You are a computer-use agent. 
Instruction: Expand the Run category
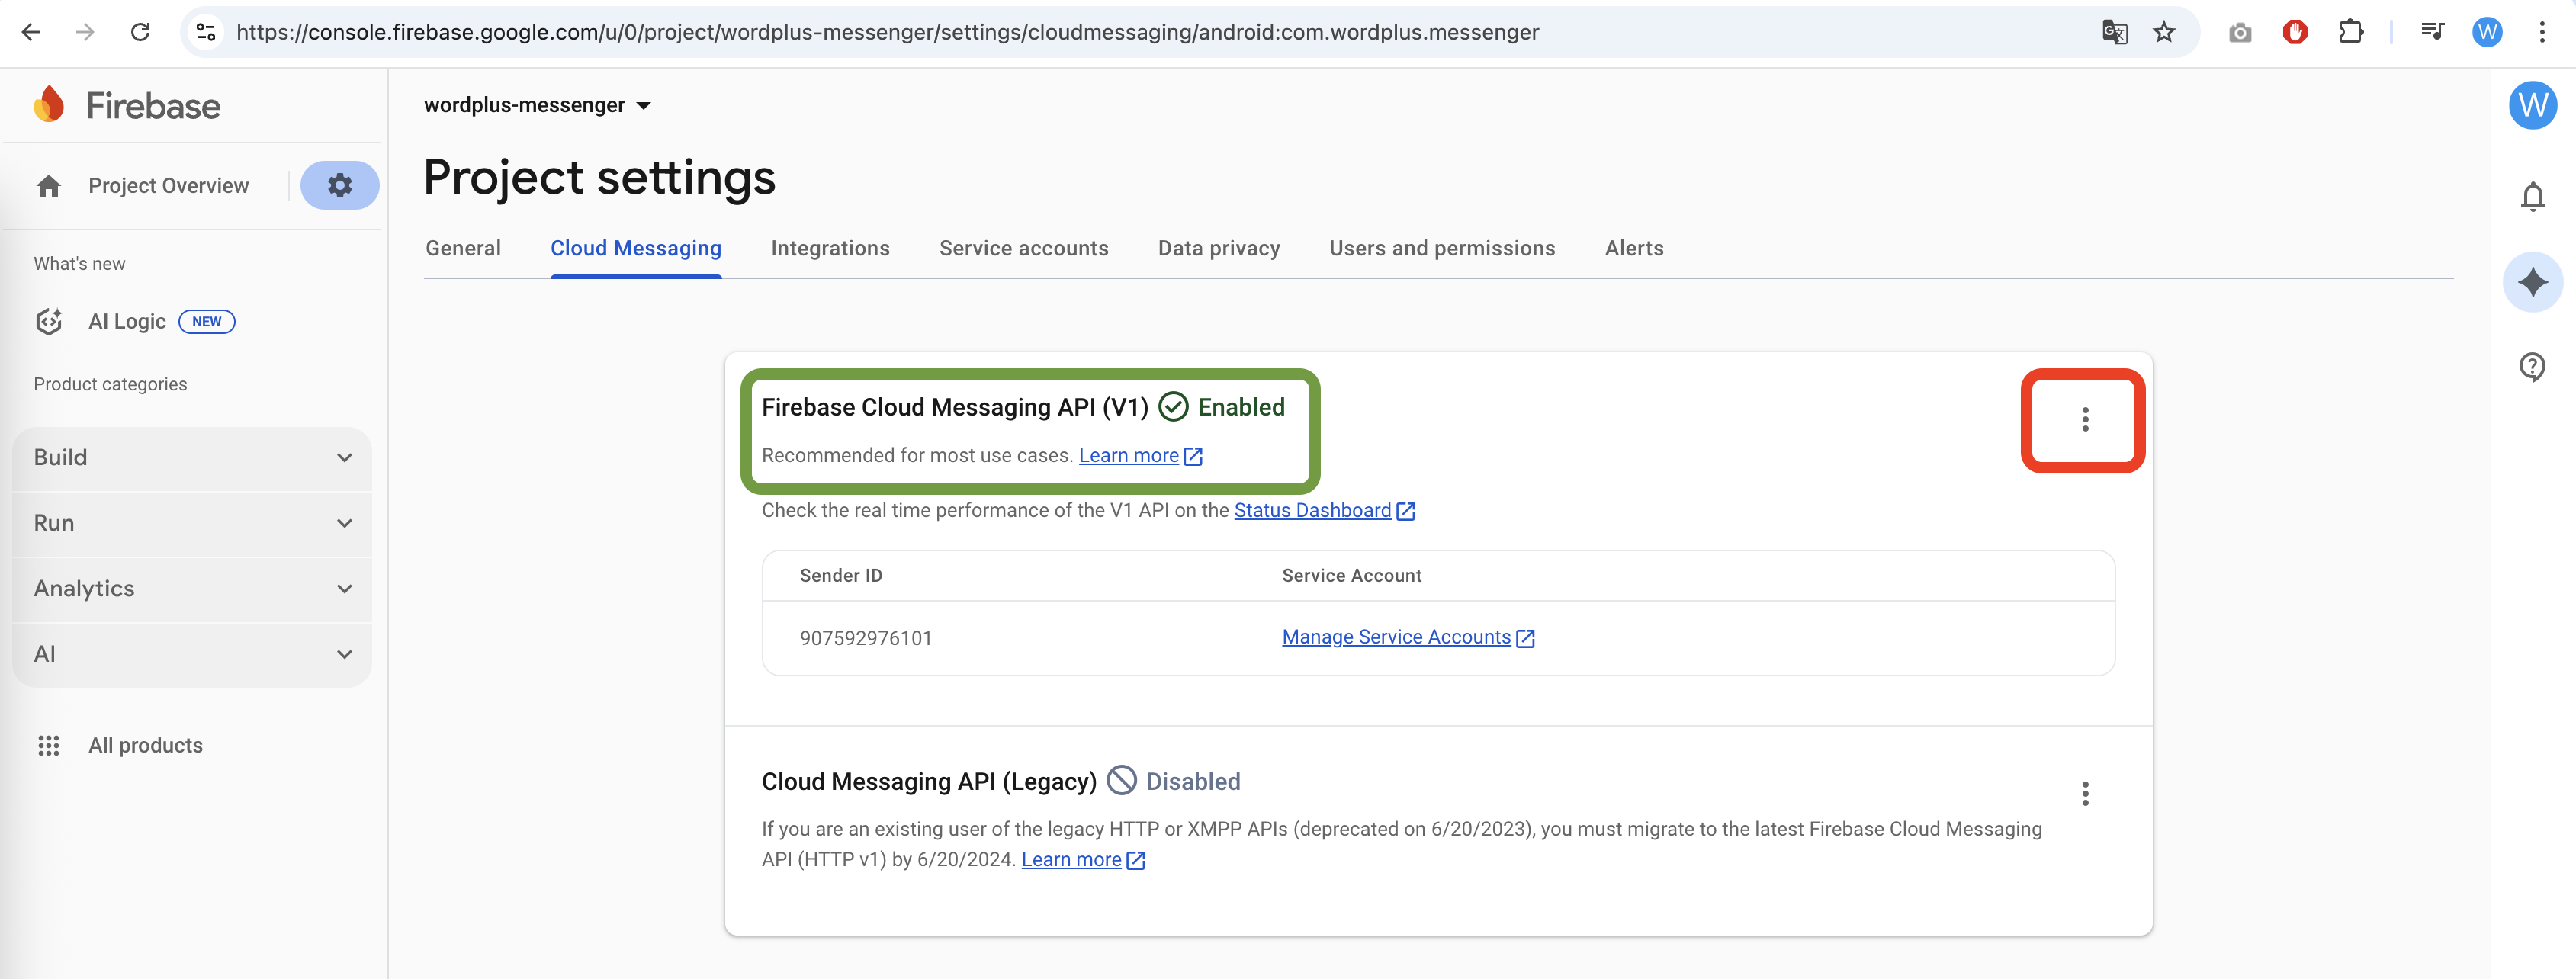(x=191, y=523)
